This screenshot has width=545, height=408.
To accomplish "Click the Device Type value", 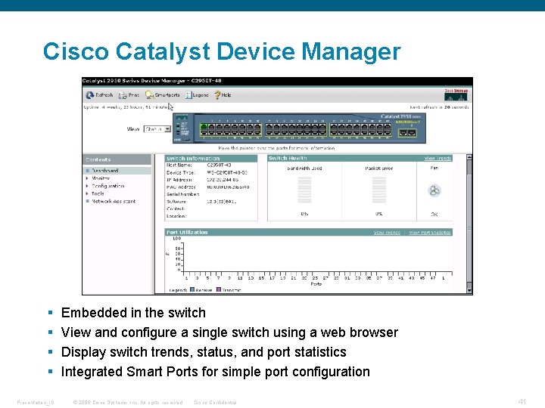I will click(x=227, y=172).
